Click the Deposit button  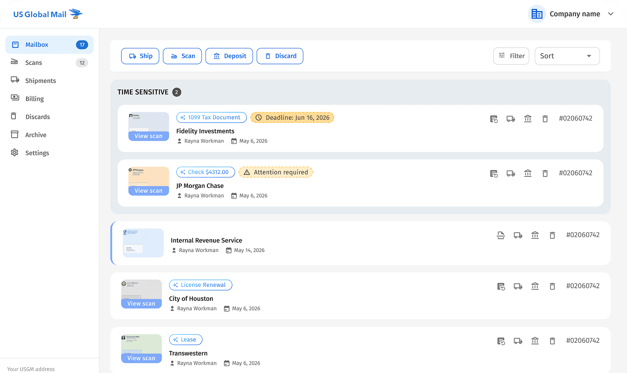pos(229,56)
